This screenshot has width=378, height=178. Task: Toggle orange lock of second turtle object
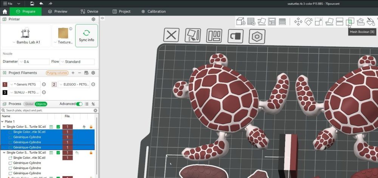[91, 153]
